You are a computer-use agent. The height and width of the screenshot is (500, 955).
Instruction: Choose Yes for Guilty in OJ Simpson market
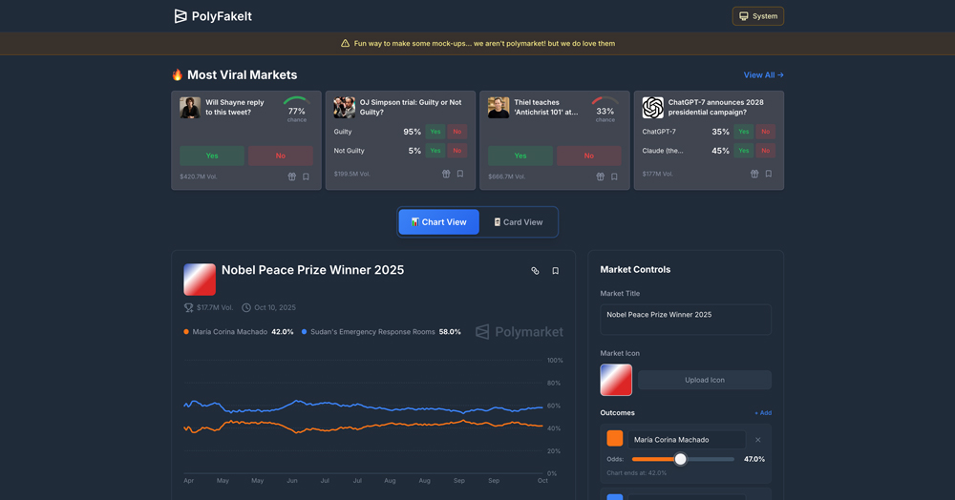tap(435, 132)
